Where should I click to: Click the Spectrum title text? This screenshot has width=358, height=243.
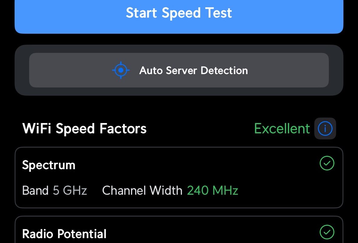pyautogui.click(x=49, y=165)
